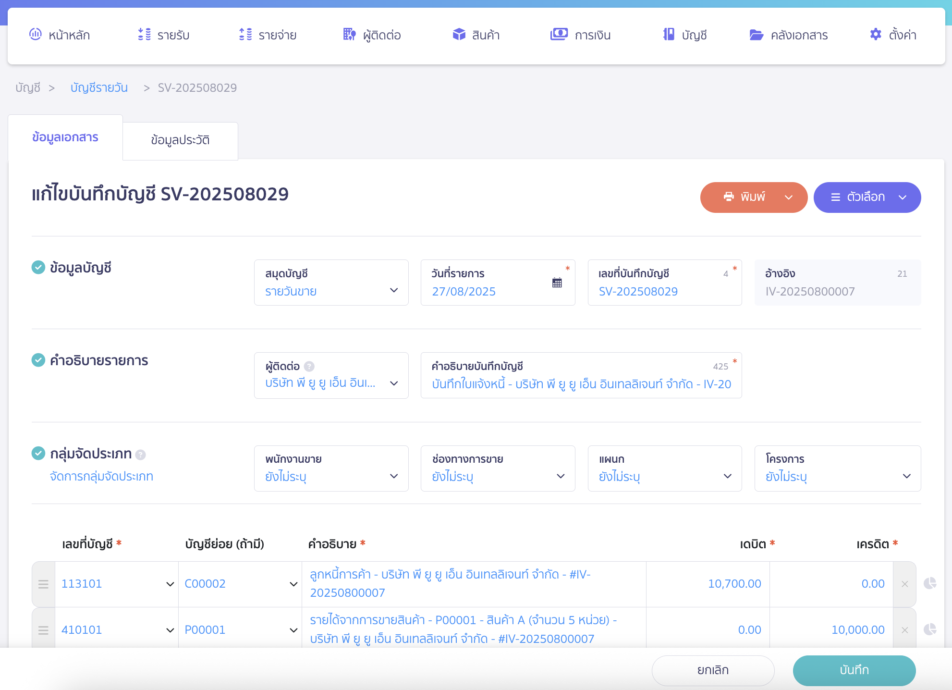Click the calendar icon in วันที่รายการ field
952x690 pixels.
(x=557, y=283)
